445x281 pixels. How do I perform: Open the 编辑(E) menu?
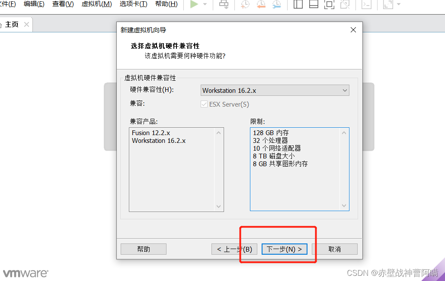pyautogui.click(x=34, y=4)
